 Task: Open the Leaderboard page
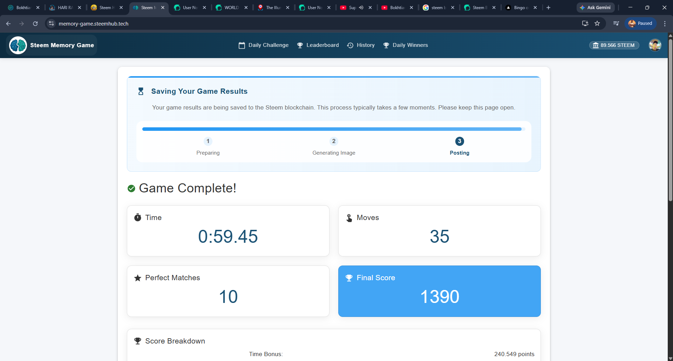318,45
